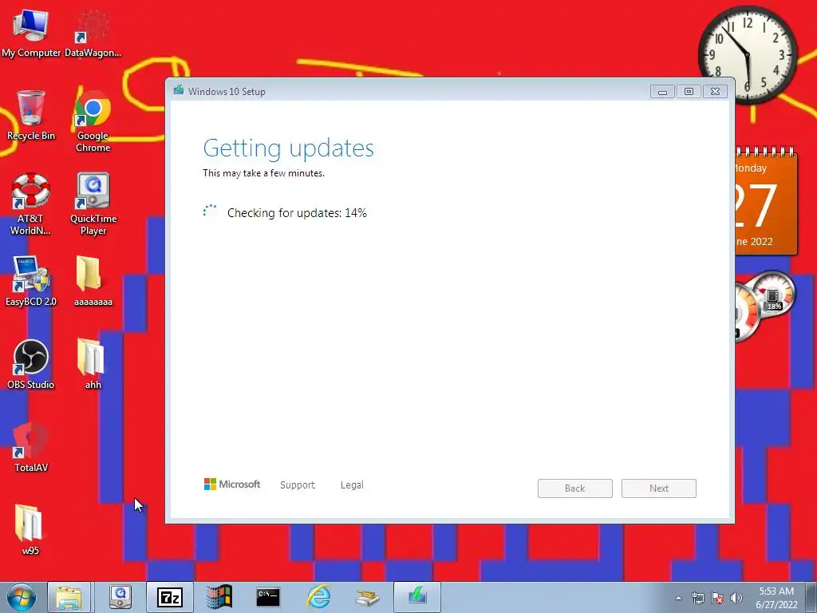Select the aaaaaaaa folder

tap(93, 282)
